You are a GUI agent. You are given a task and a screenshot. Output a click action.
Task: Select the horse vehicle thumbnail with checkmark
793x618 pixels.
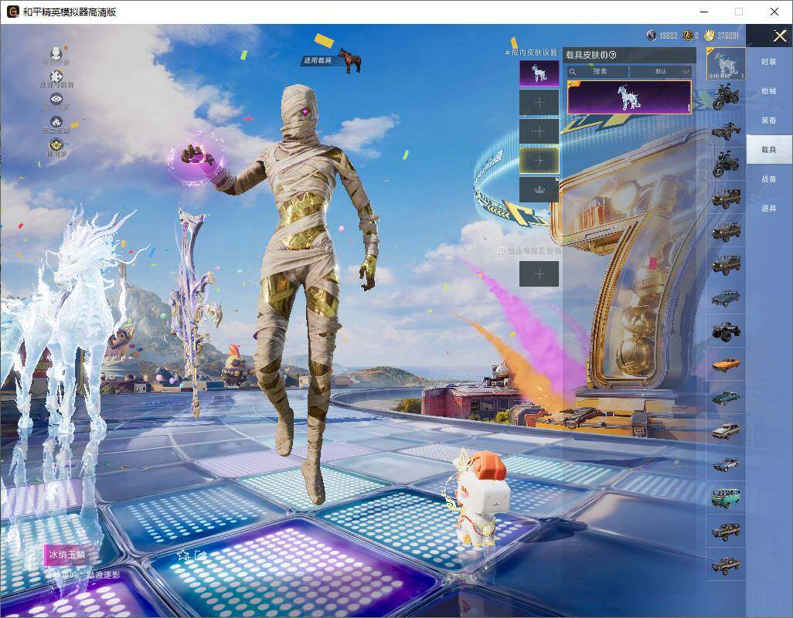pyautogui.click(x=726, y=63)
